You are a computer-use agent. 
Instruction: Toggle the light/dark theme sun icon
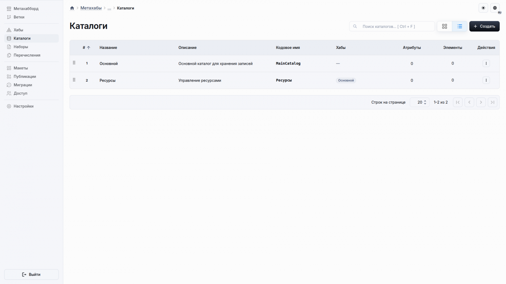[483, 8]
